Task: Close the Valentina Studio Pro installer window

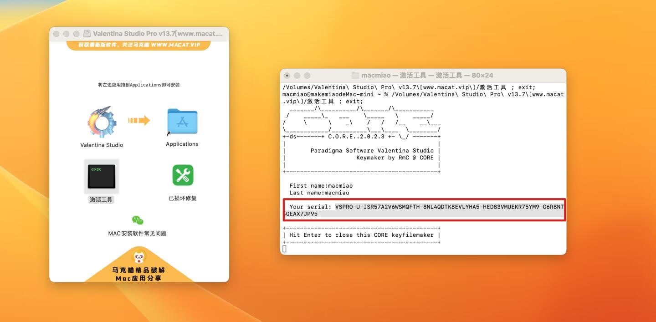Action: [56, 34]
